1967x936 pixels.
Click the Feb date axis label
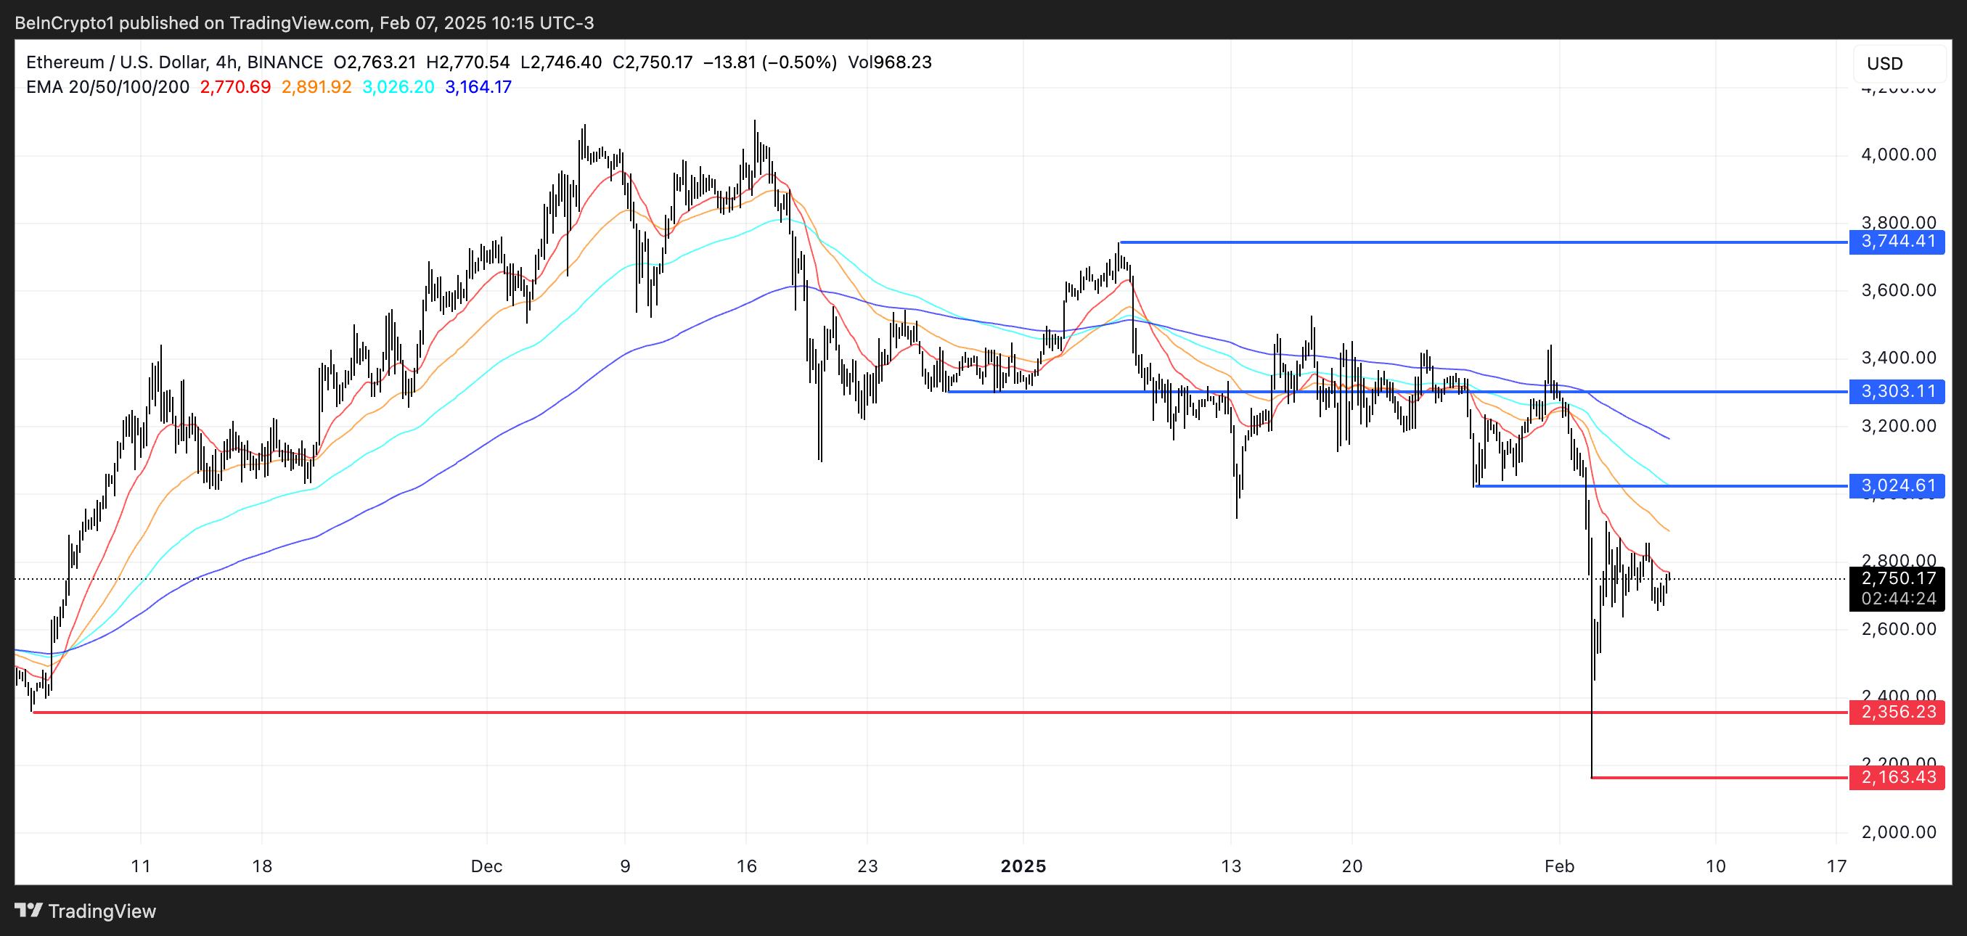point(1558,866)
